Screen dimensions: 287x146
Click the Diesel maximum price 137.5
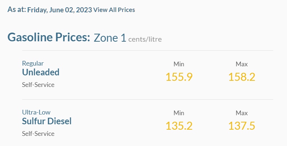[x=242, y=126]
